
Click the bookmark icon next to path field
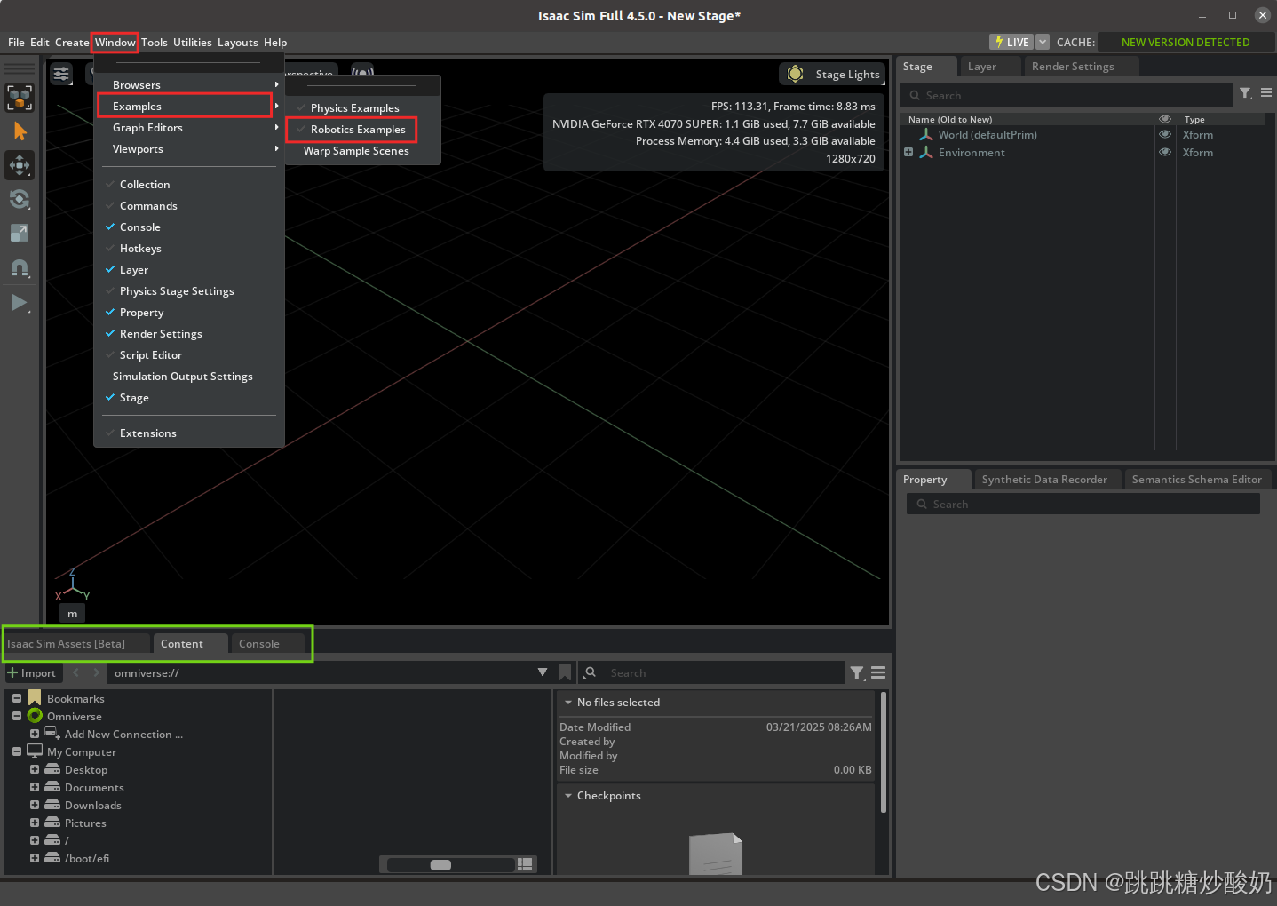(x=565, y=672)
